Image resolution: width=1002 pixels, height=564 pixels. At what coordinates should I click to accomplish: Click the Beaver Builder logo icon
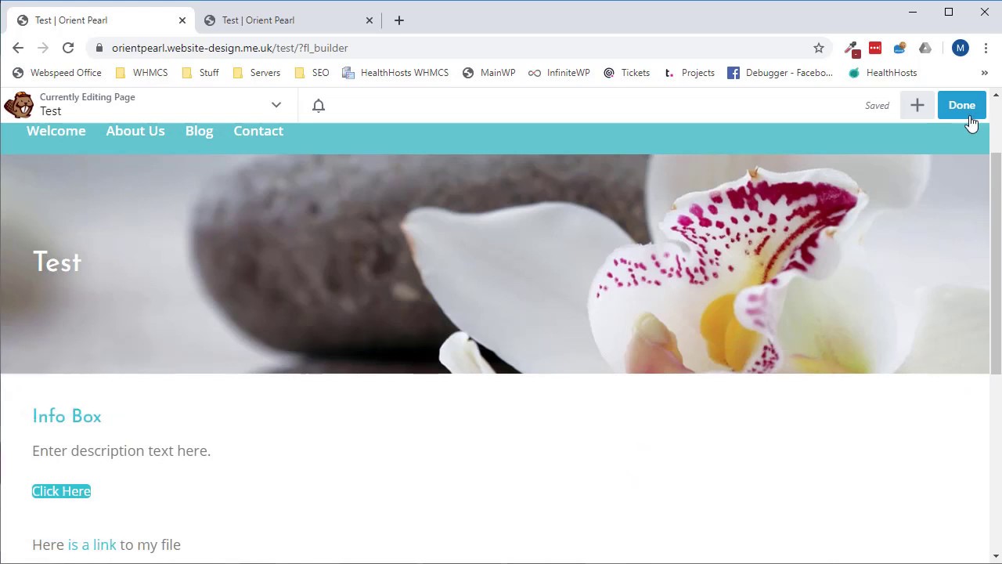pos(19,105)
